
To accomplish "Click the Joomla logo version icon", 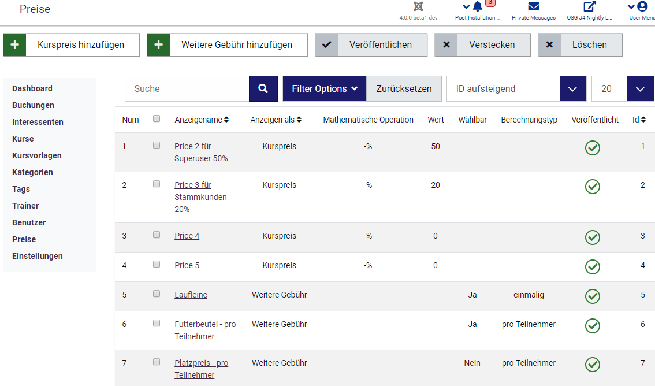I will tap(418, 7).
